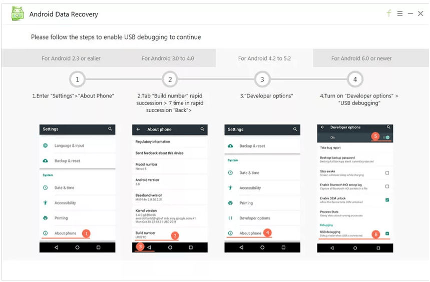Click the Facebook share icon

389,13
